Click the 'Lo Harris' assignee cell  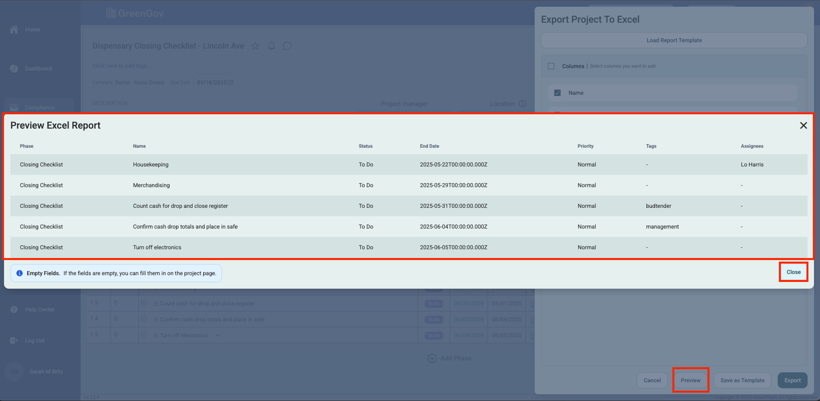tap(752, 164)
